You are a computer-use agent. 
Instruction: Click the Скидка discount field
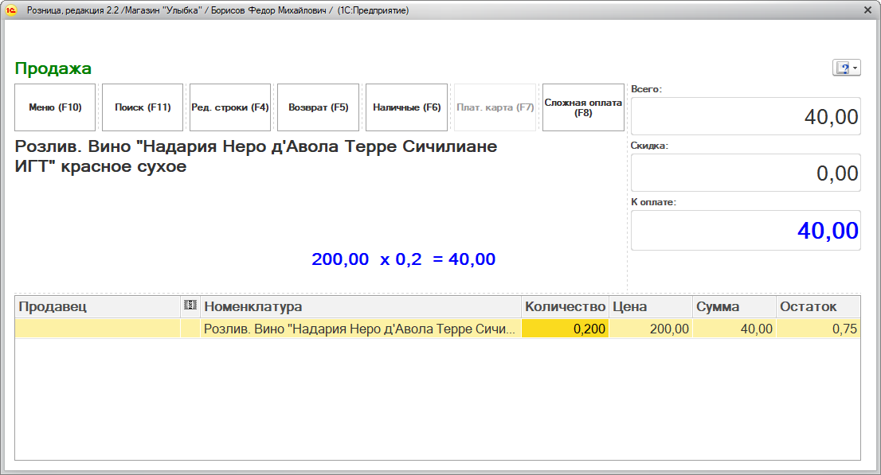coord(746,173)
